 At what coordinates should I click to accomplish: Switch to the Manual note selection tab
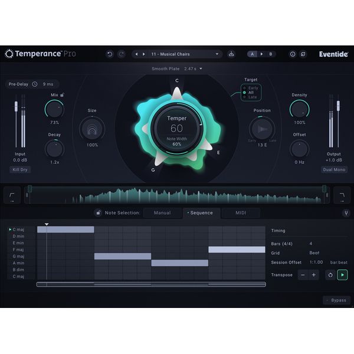click(162, 213)
